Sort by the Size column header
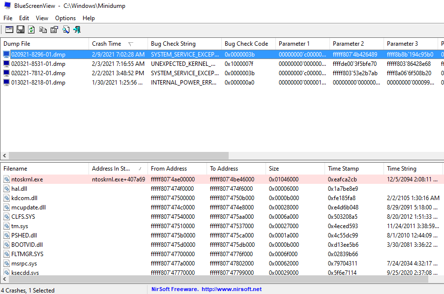The height and width of the screenshot is (294, 444). 295,169
